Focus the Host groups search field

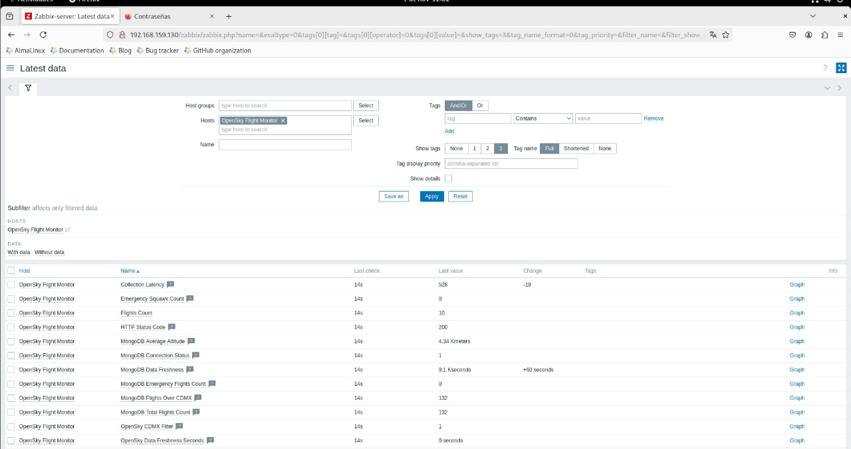point(285,105)
